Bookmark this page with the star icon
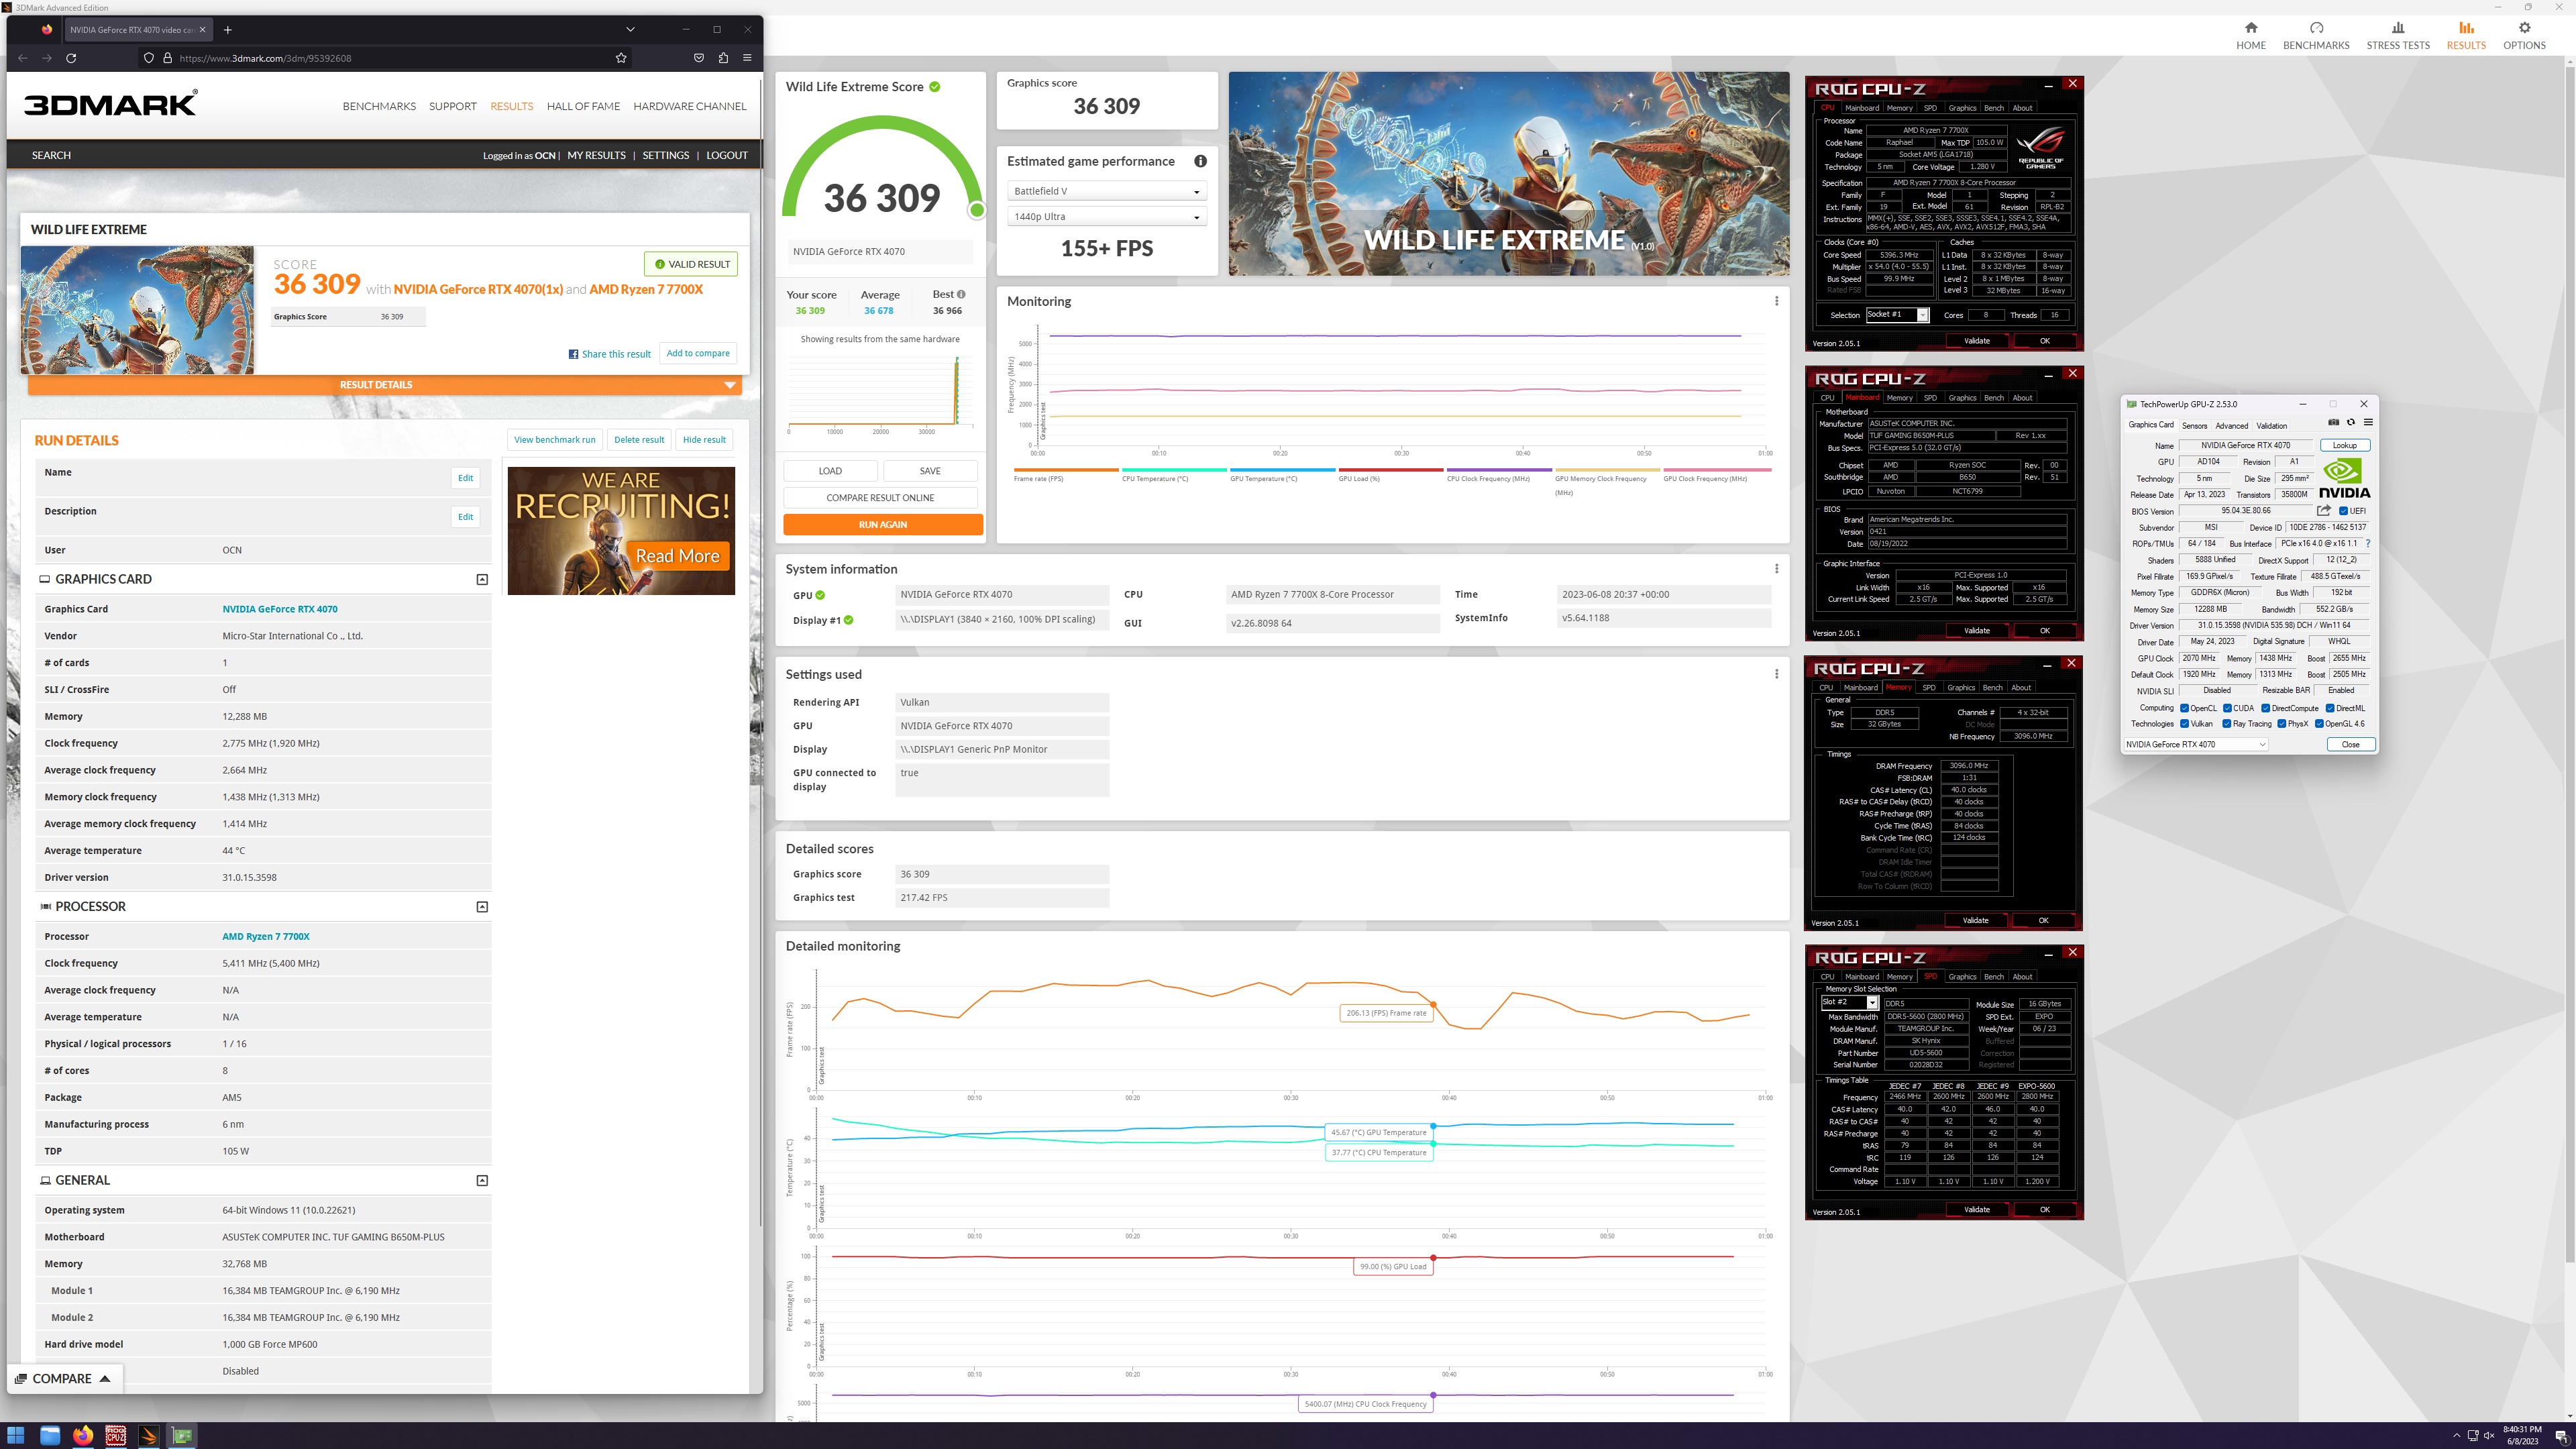This screenshot has width=2576, height=1449. tap(621, 58)
